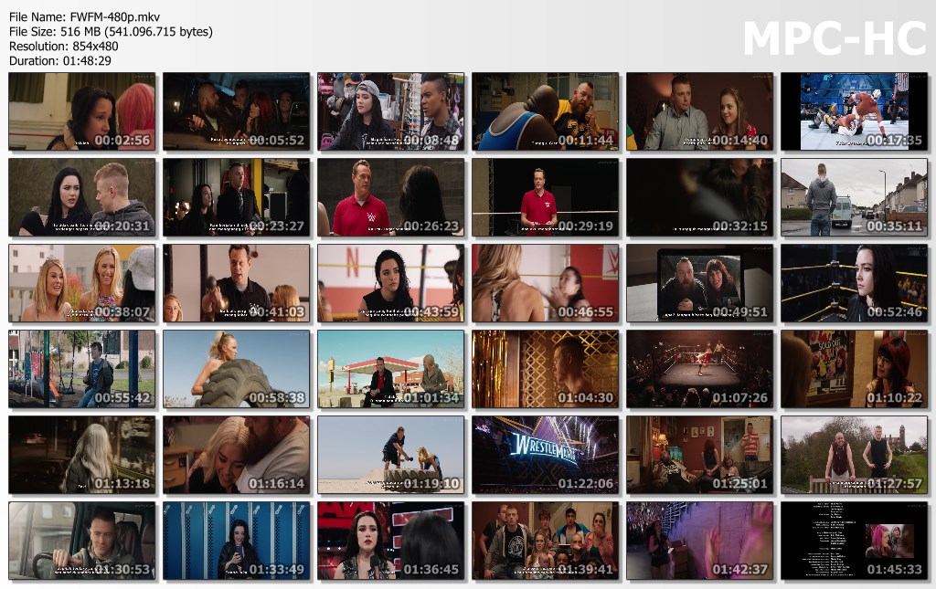Select the street scene thumbnail at 00:35:11
Viewport: 936px width, 589px height.
[x=855, y=197]
